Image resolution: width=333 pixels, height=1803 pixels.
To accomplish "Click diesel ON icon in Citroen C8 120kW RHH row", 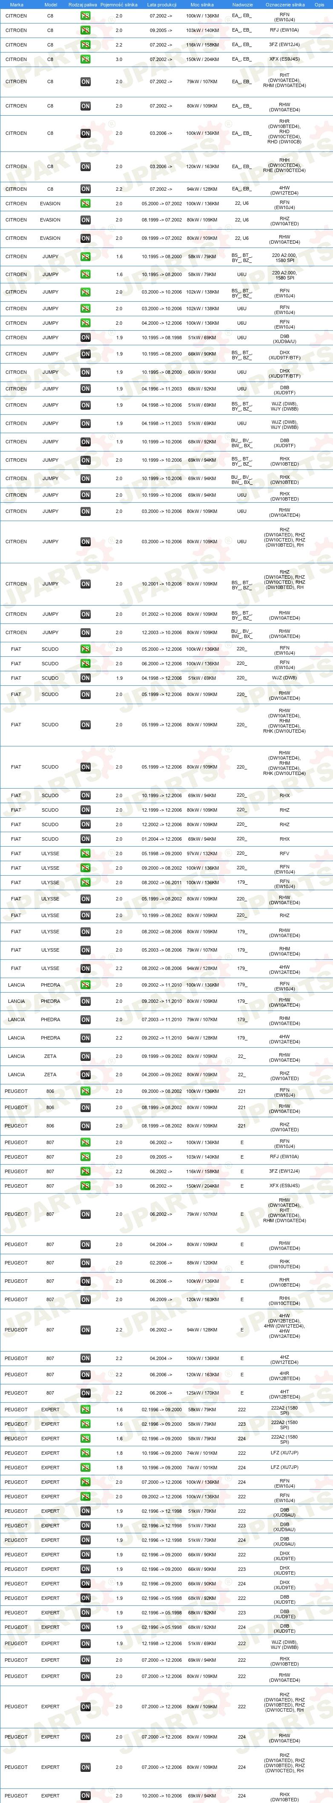I will pyautogui.click(x=85, y=166).
